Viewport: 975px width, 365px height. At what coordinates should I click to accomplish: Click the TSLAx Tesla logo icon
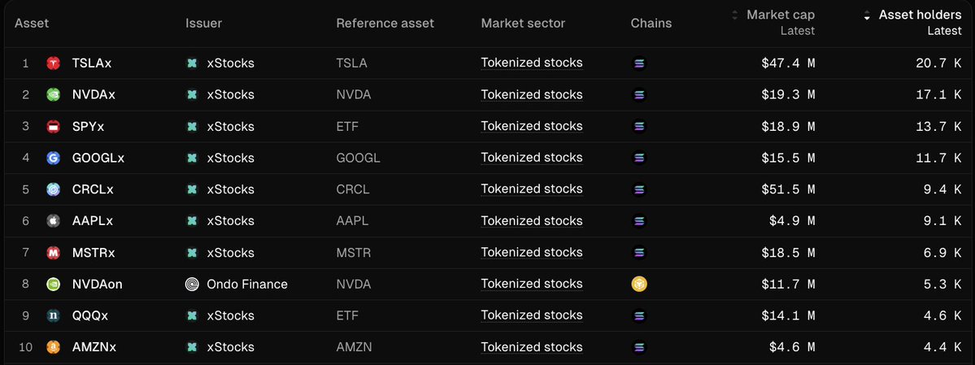(54, 63)
